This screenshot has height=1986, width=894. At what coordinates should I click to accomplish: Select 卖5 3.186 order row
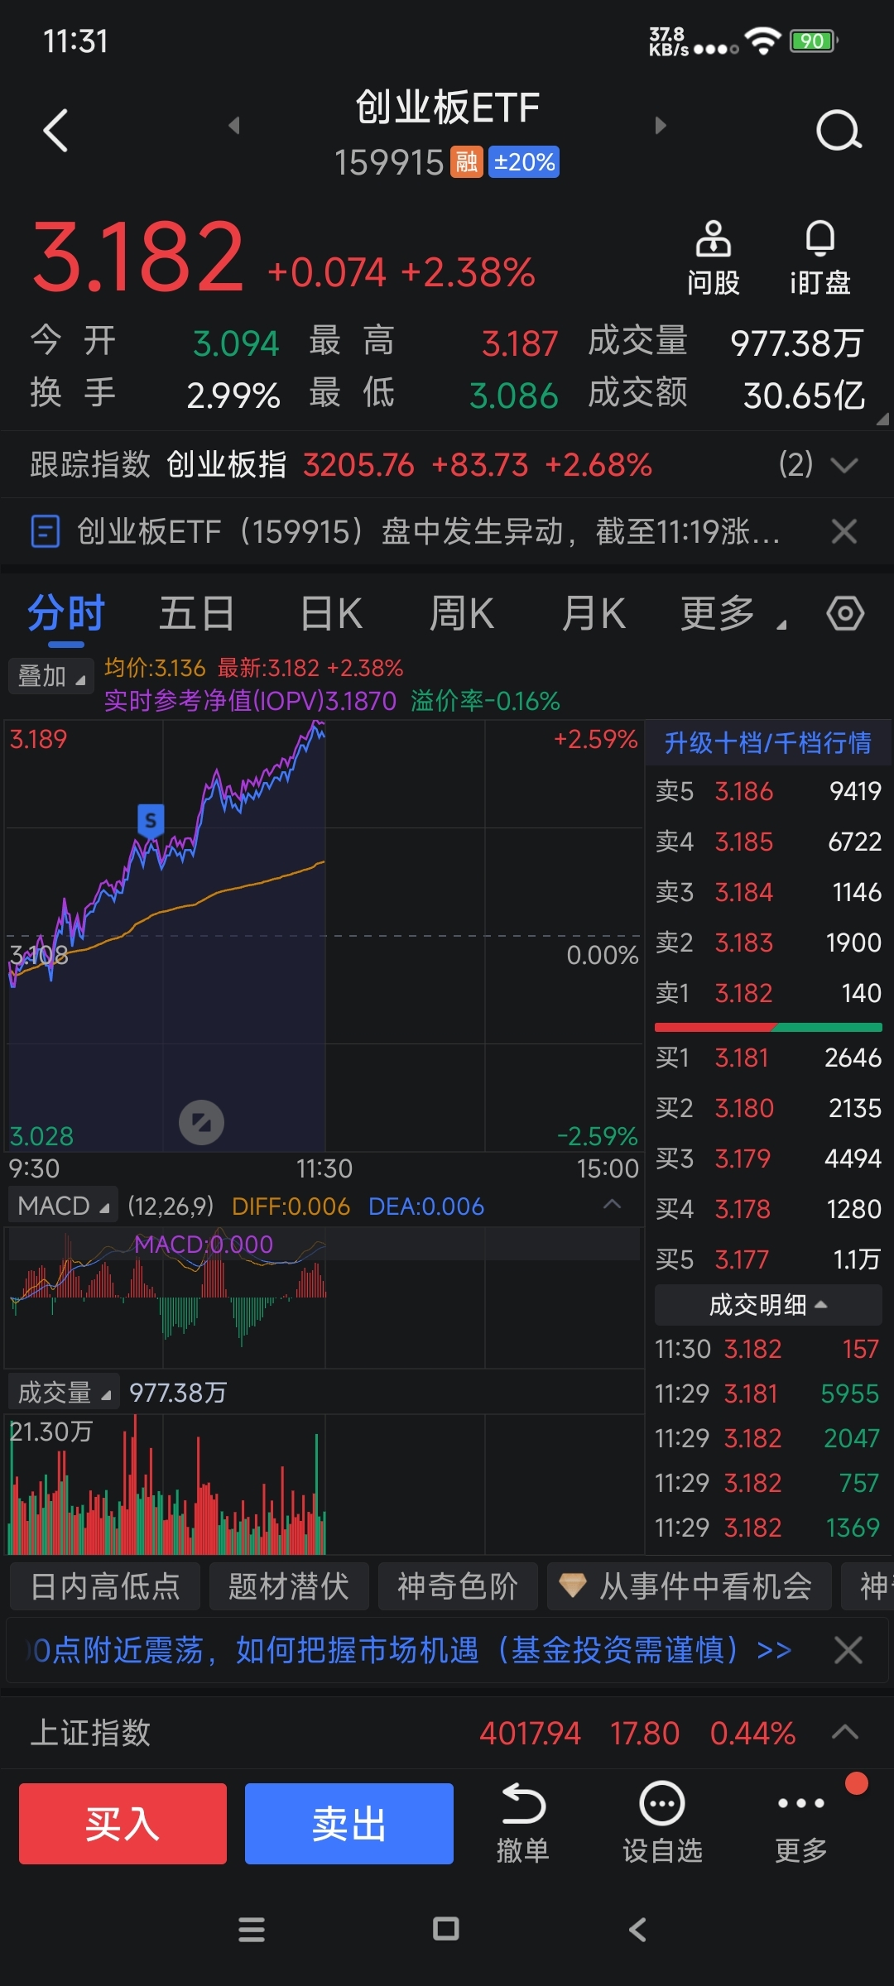(x=768, y=791)
